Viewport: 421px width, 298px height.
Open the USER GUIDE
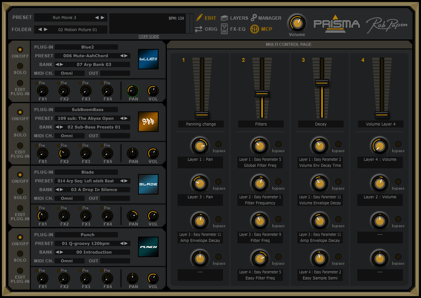149,37
